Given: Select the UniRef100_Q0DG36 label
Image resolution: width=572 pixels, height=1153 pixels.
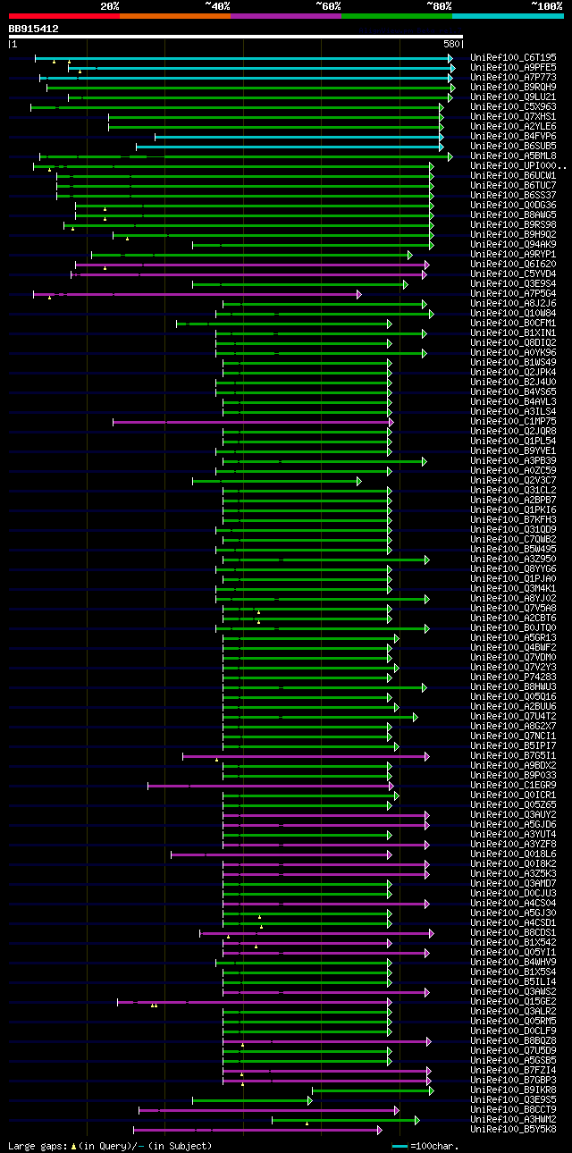Looking at the screenshot, I should pyautogui.click(x=513, y=205).
